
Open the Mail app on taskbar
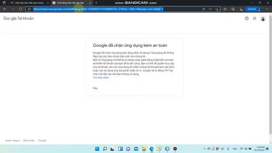tap(136, 149)
